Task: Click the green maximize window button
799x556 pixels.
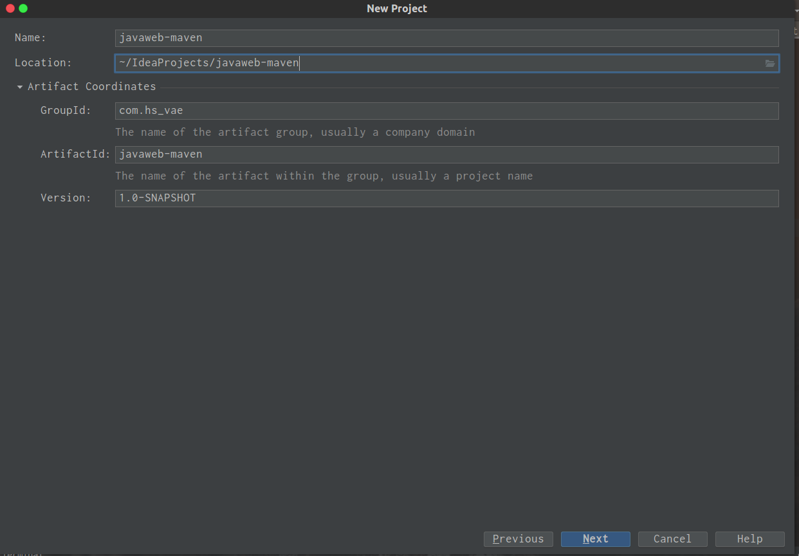Action: (x=23, y=8)
